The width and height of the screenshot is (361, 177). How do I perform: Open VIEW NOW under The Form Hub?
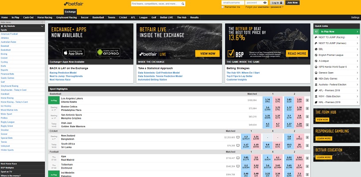pyautogui.click(x=322, y=120)
